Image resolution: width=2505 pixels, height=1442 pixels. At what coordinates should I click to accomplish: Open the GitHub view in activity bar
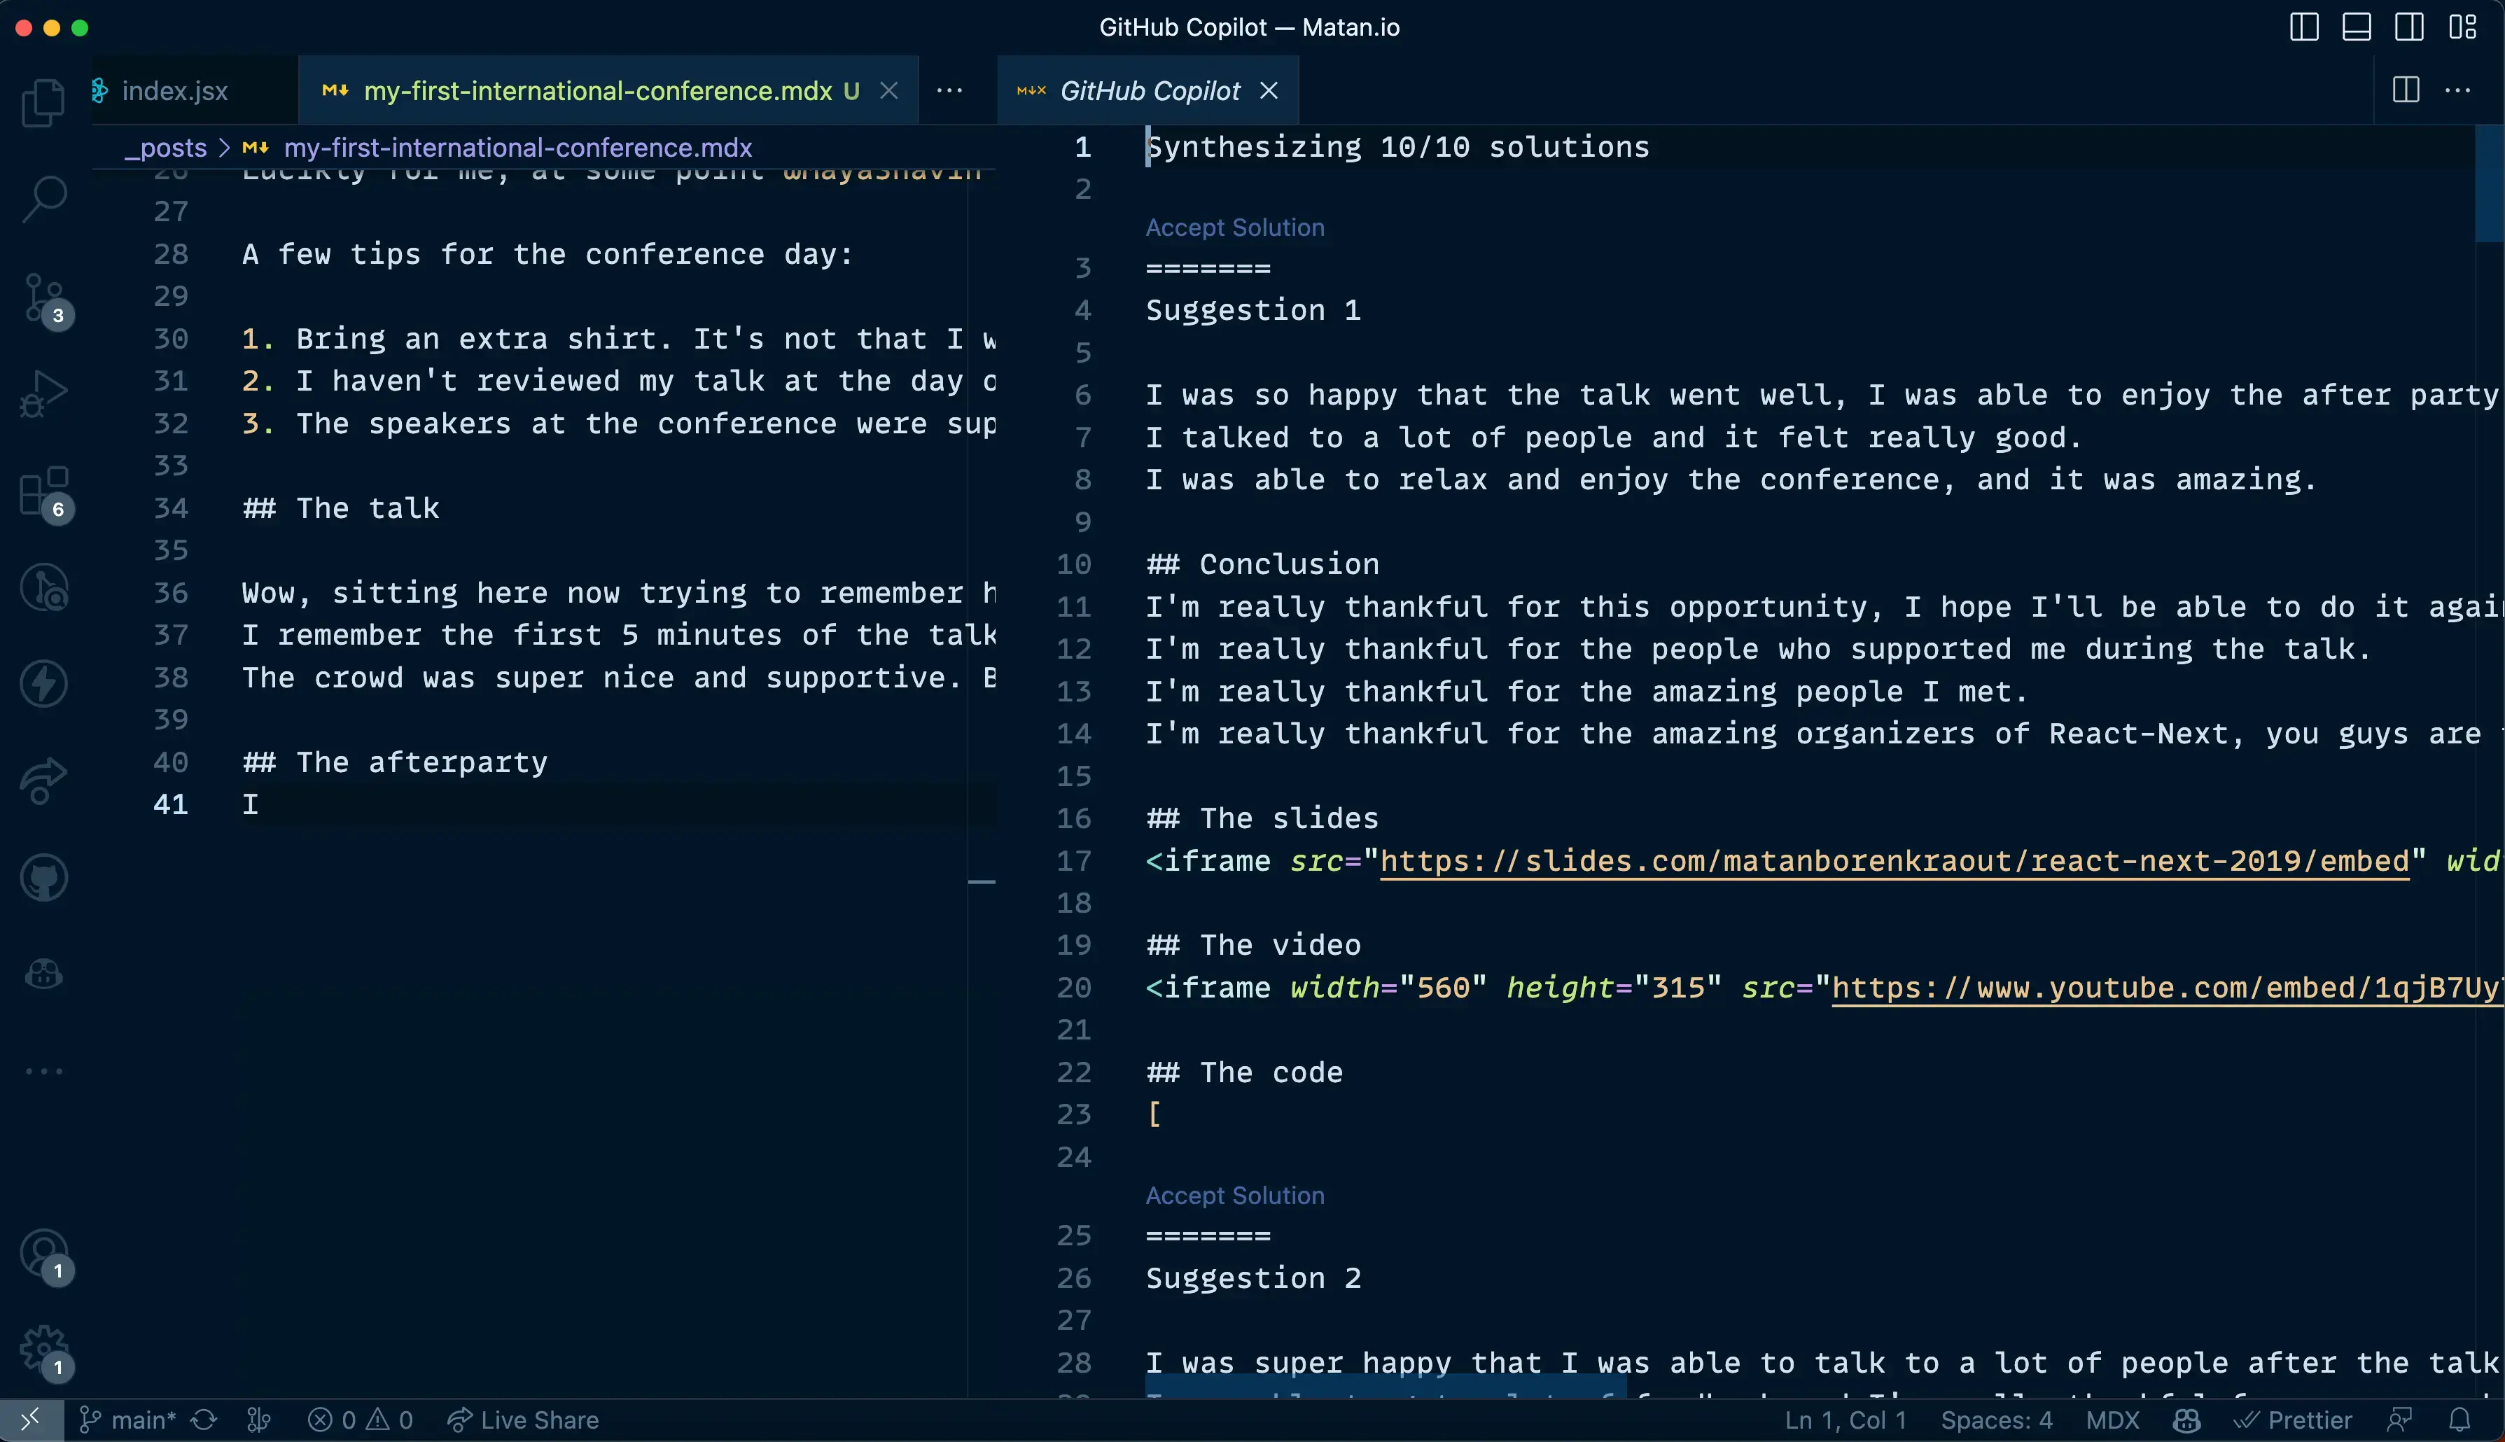coord(43,878)
